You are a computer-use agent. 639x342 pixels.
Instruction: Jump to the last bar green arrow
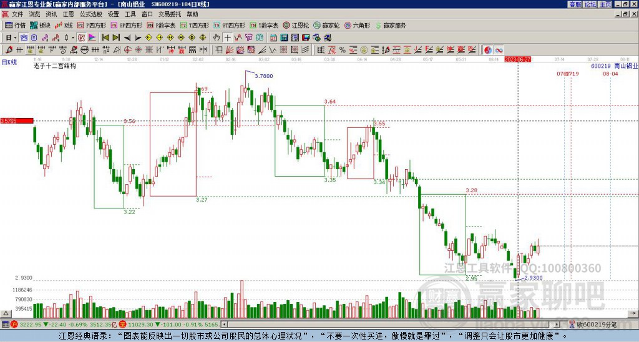116,38
